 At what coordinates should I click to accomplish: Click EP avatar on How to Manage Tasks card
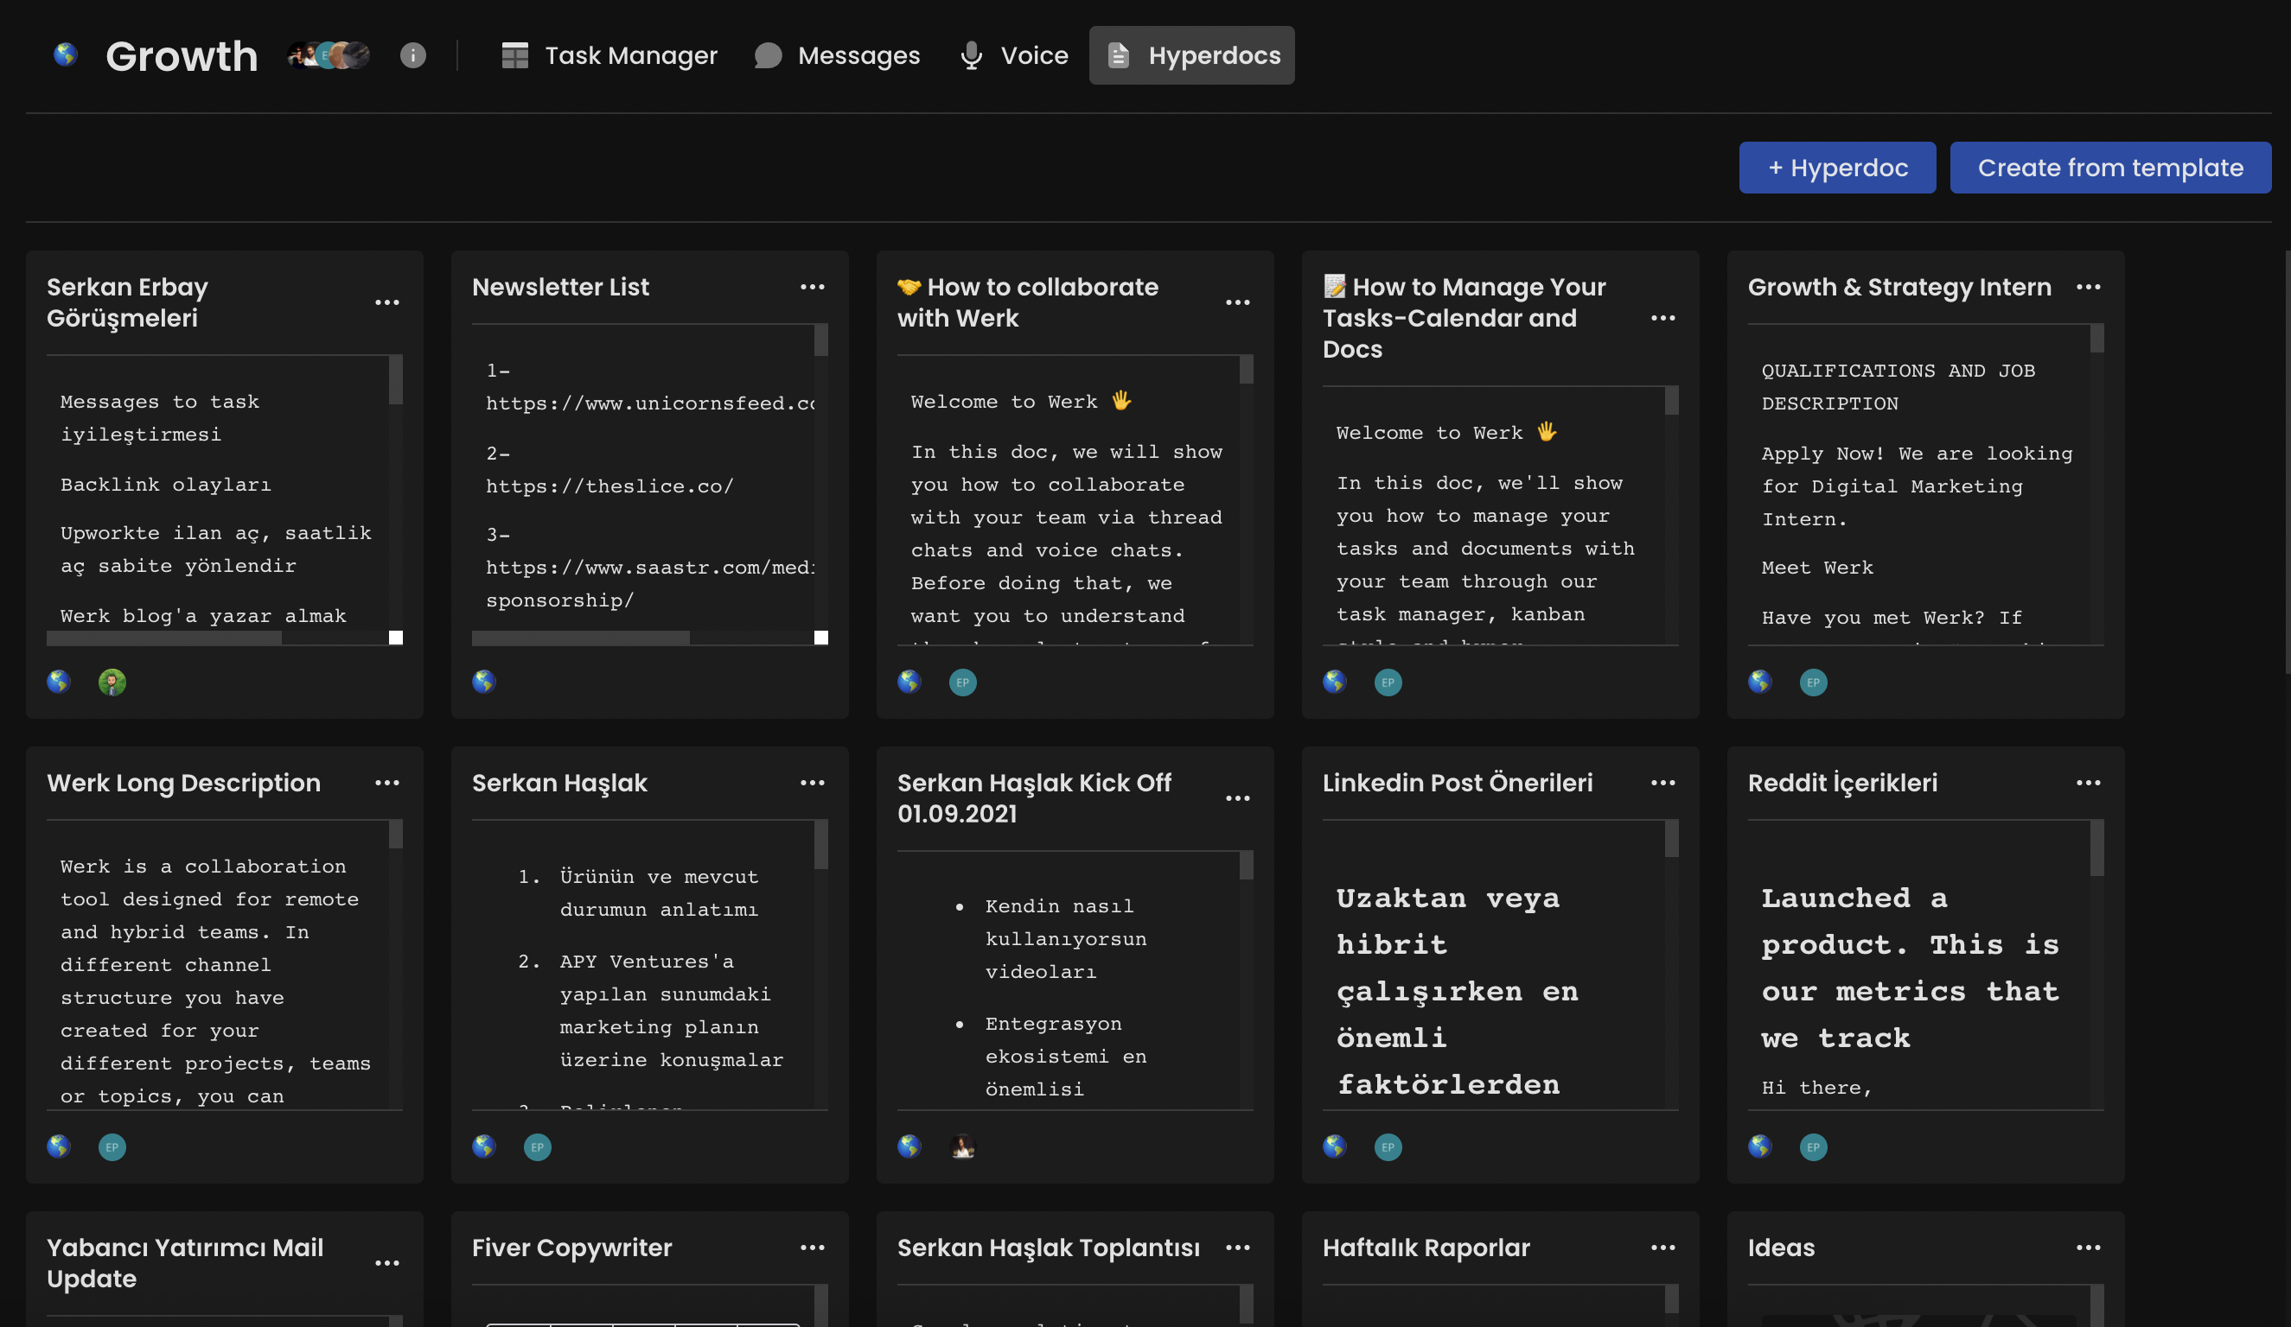[1388, 683]
